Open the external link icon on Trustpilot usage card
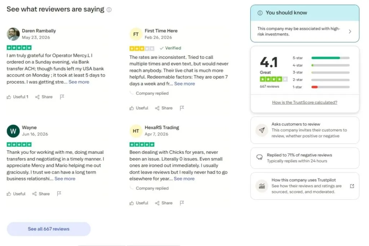Screen dimensions: 369x246 click(352, 186)
